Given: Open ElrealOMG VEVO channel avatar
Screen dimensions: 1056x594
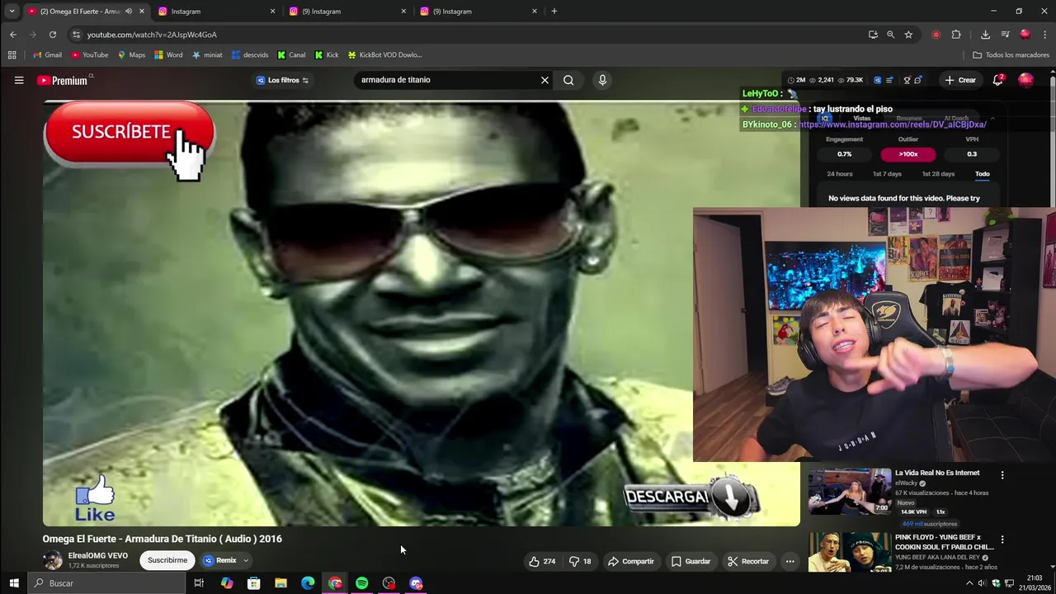Looking at the screenshot, I should coord(52,560).
